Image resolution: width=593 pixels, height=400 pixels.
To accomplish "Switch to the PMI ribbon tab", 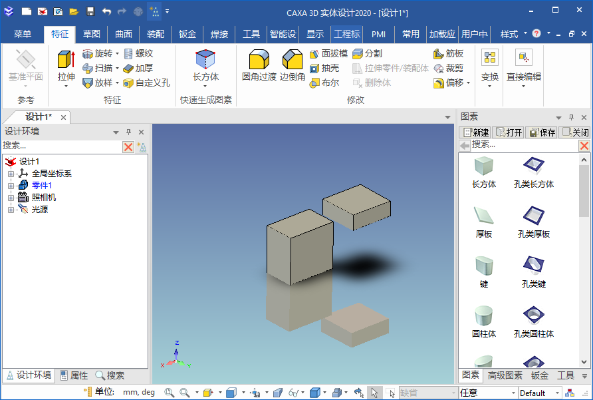I will coord(378,34).
